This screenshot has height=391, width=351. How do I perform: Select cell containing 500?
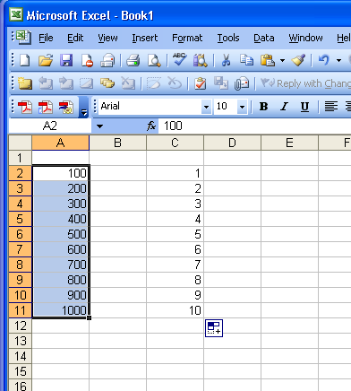pos(61,234)
